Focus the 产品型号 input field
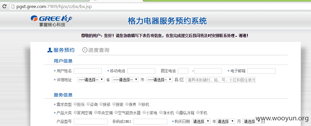 tap(91, 121)
